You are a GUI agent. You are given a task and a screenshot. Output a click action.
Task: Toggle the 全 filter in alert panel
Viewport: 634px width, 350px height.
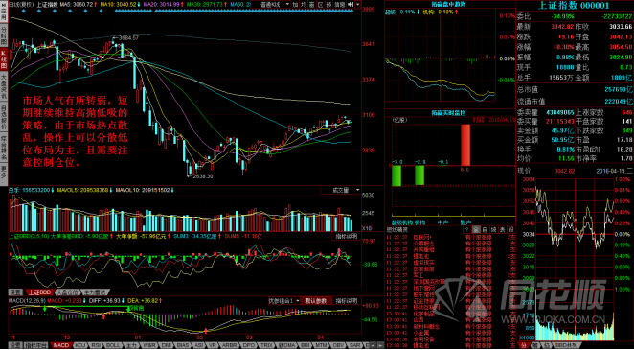point(476,229)
